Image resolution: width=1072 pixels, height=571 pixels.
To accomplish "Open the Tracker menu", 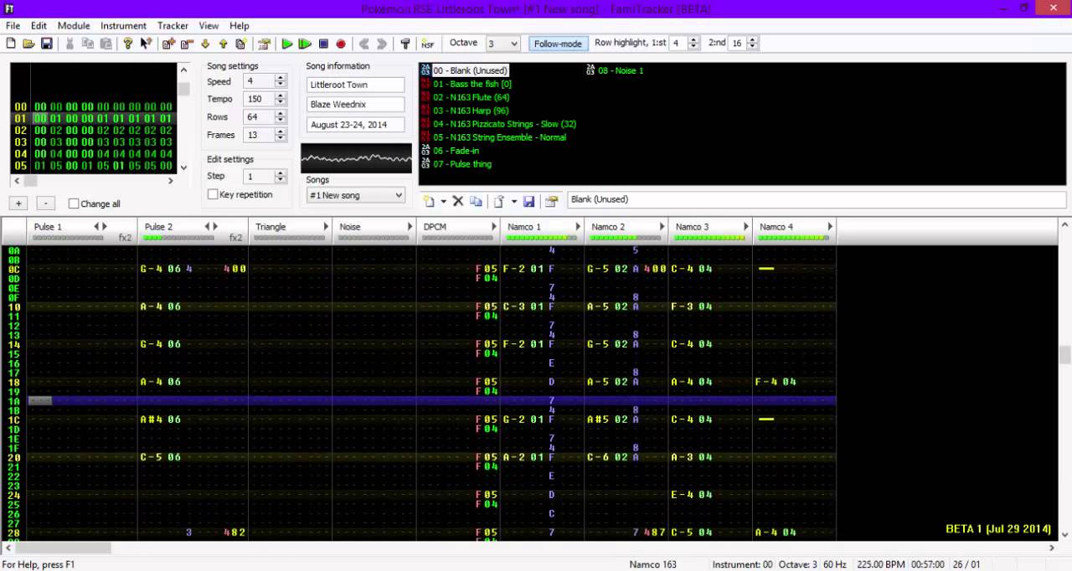I will pos(173,26).
